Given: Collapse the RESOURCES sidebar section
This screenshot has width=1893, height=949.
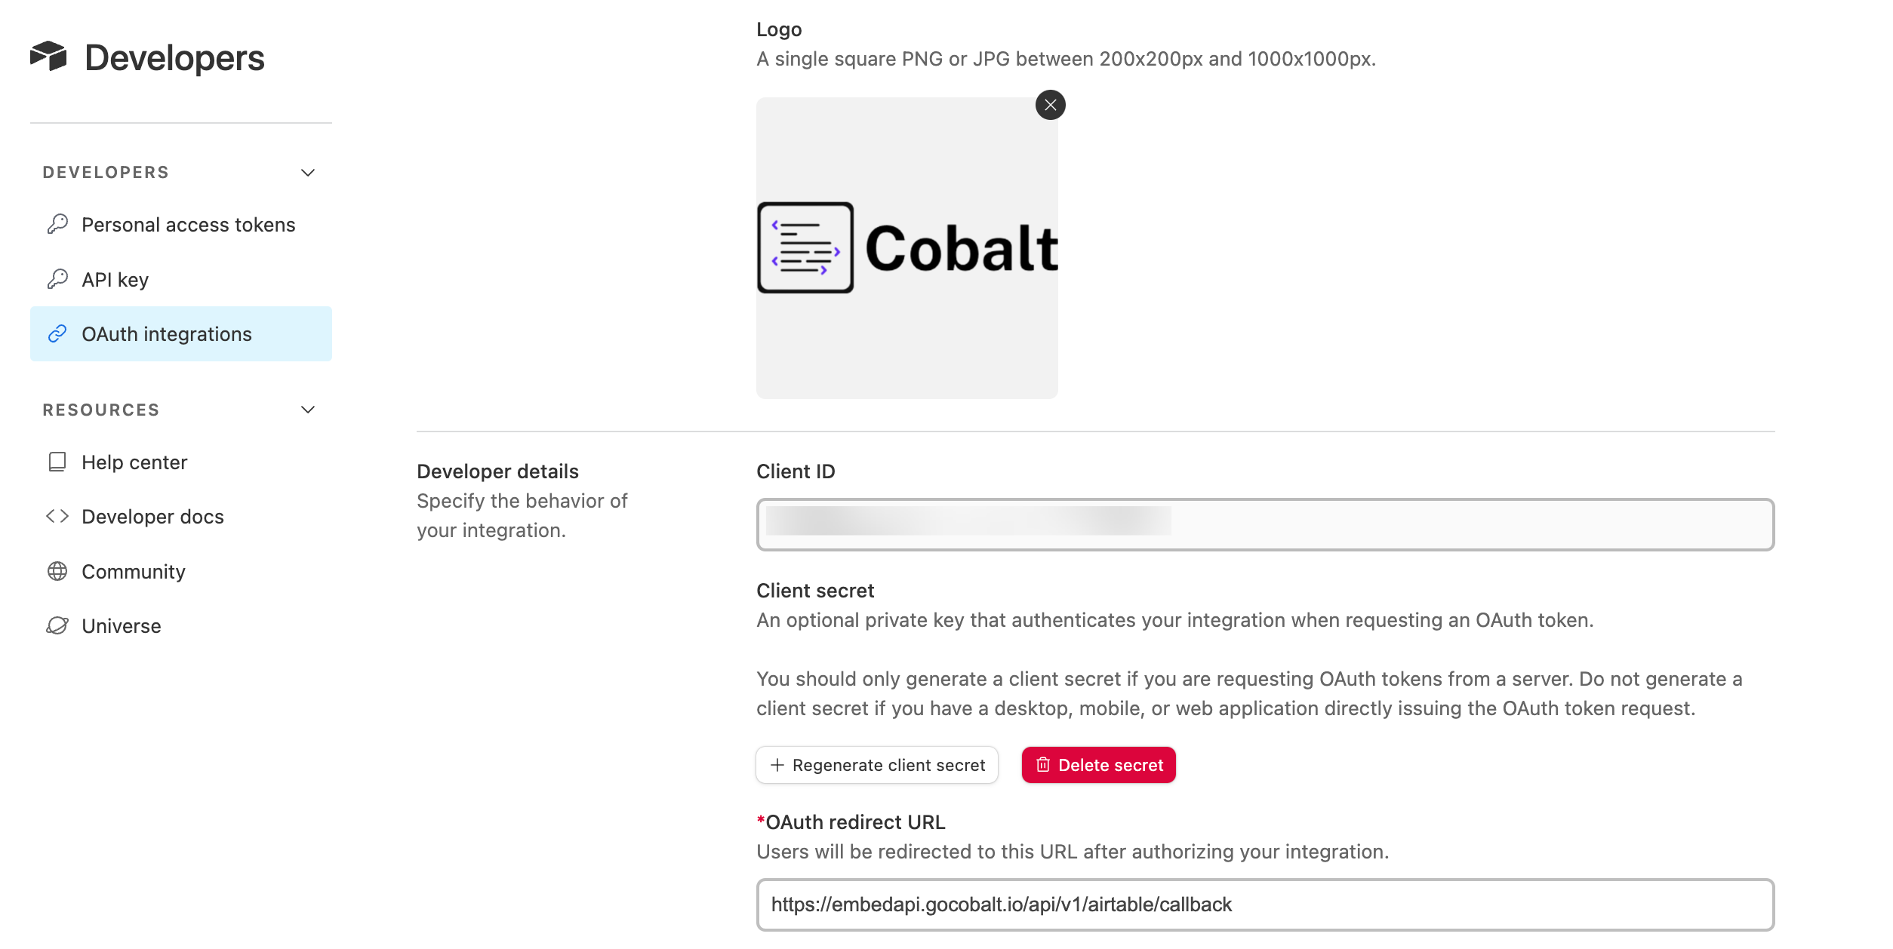Looking at the screenshot, I should click(x=308, y=410).
